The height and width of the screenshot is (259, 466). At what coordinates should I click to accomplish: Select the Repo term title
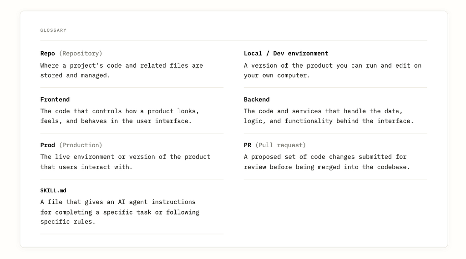coord(47,54)
